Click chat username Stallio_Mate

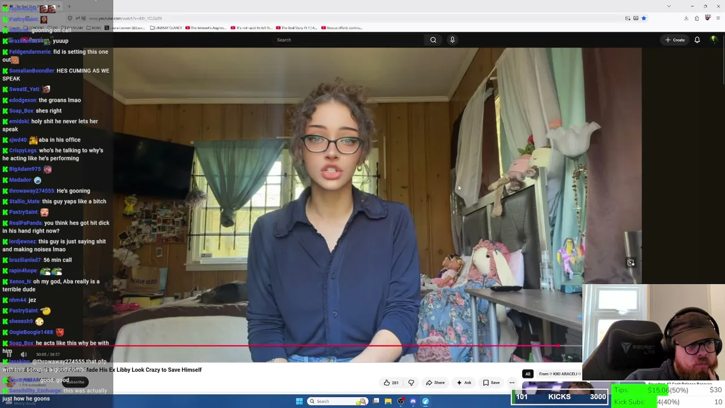tap(24, 201)
